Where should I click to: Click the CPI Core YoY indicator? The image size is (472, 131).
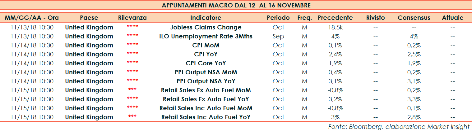[x=206, y=63]
